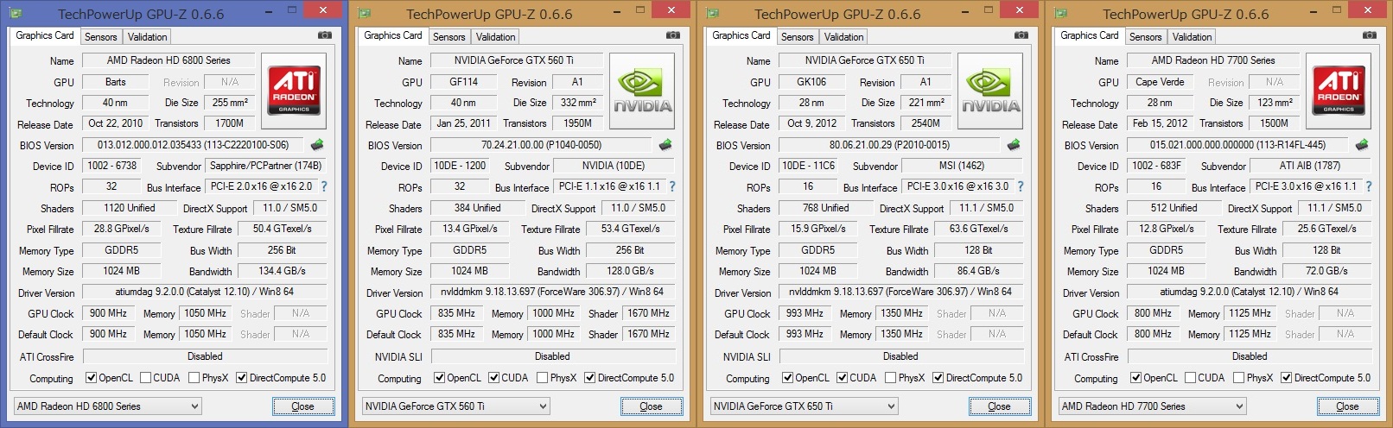Viewport: 1393px width, 428px height.
Task: Toggle PhysX checkbox in GTX 560 Ti window
Action: (542, 378)
